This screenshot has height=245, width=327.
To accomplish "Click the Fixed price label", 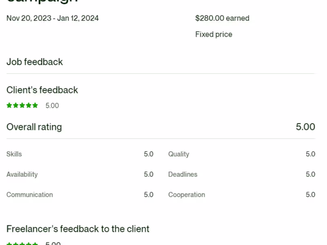I will coord(214,34).
